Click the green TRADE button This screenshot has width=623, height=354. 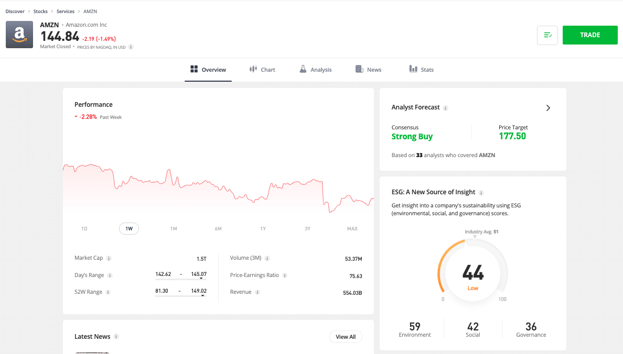pyautogui.click(x=590, y=35)
